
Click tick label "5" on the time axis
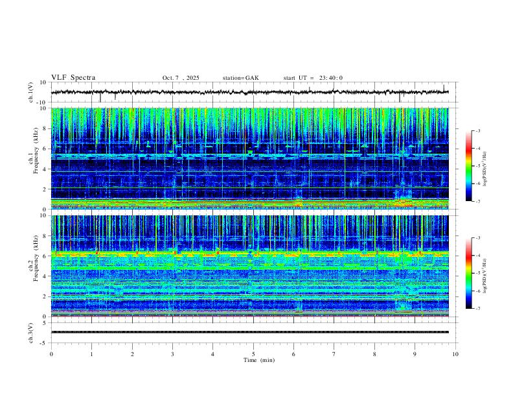coord(253,354)
